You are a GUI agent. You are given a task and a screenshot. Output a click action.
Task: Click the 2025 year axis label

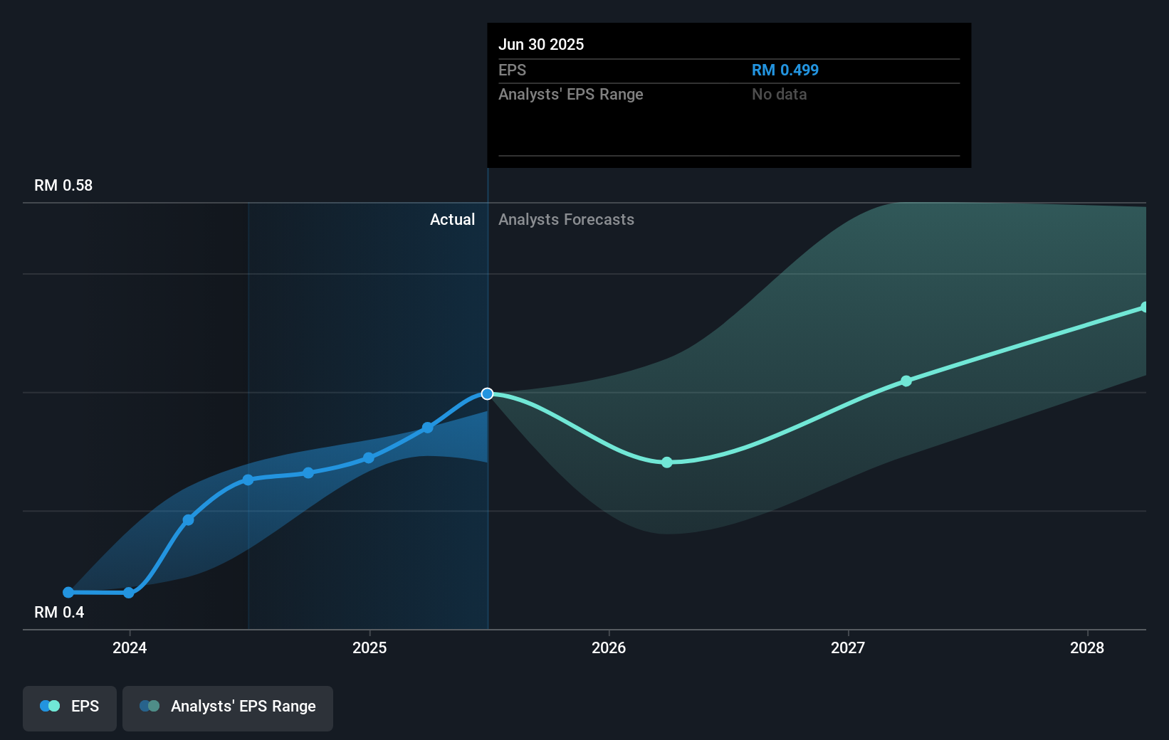coord(369,648)
